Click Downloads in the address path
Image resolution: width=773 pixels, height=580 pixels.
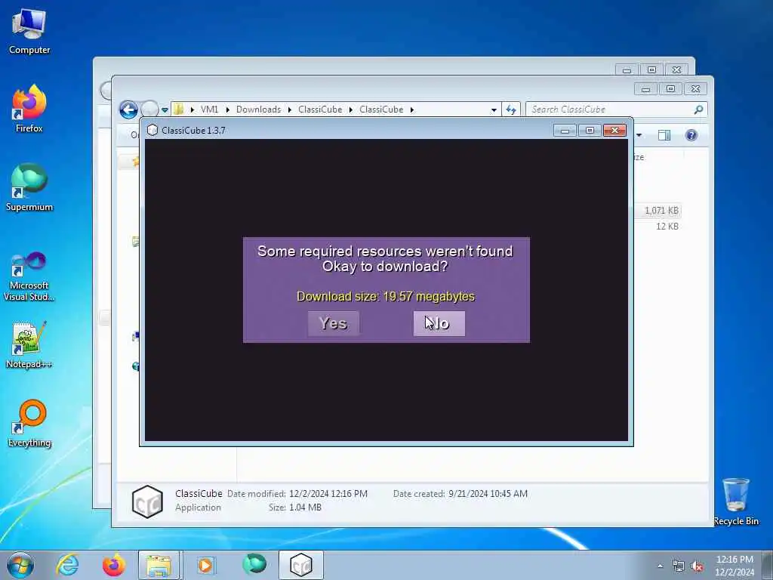point(258,110)
